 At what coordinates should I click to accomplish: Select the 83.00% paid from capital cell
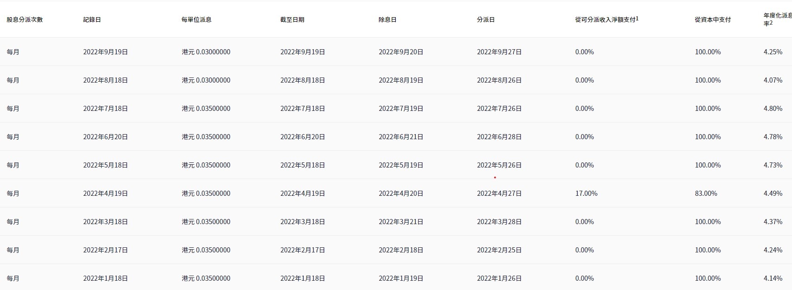[x=706, y=193]
